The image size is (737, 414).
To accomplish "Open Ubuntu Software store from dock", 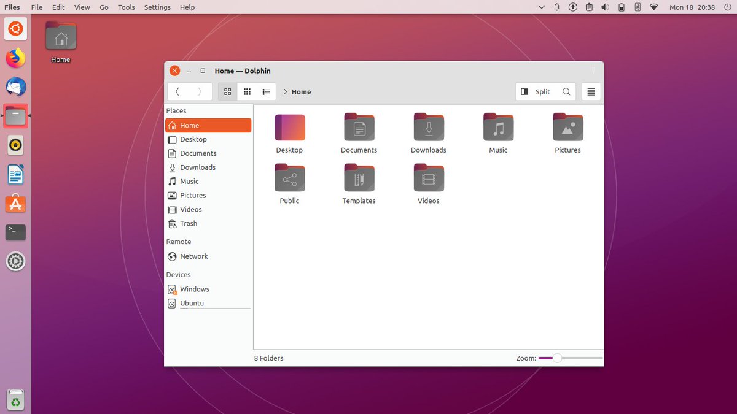I will [15, 204].
